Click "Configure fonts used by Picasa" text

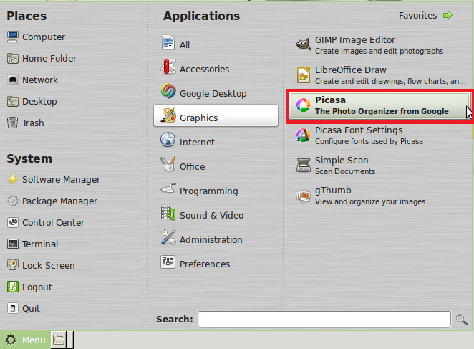[369, 141]
